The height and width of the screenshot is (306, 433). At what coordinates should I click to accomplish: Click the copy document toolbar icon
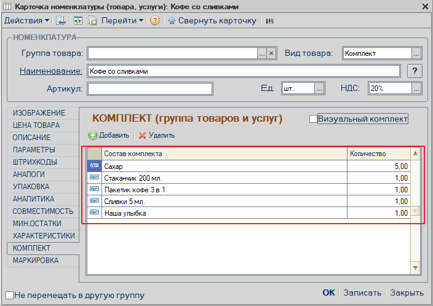pos(92,21)
